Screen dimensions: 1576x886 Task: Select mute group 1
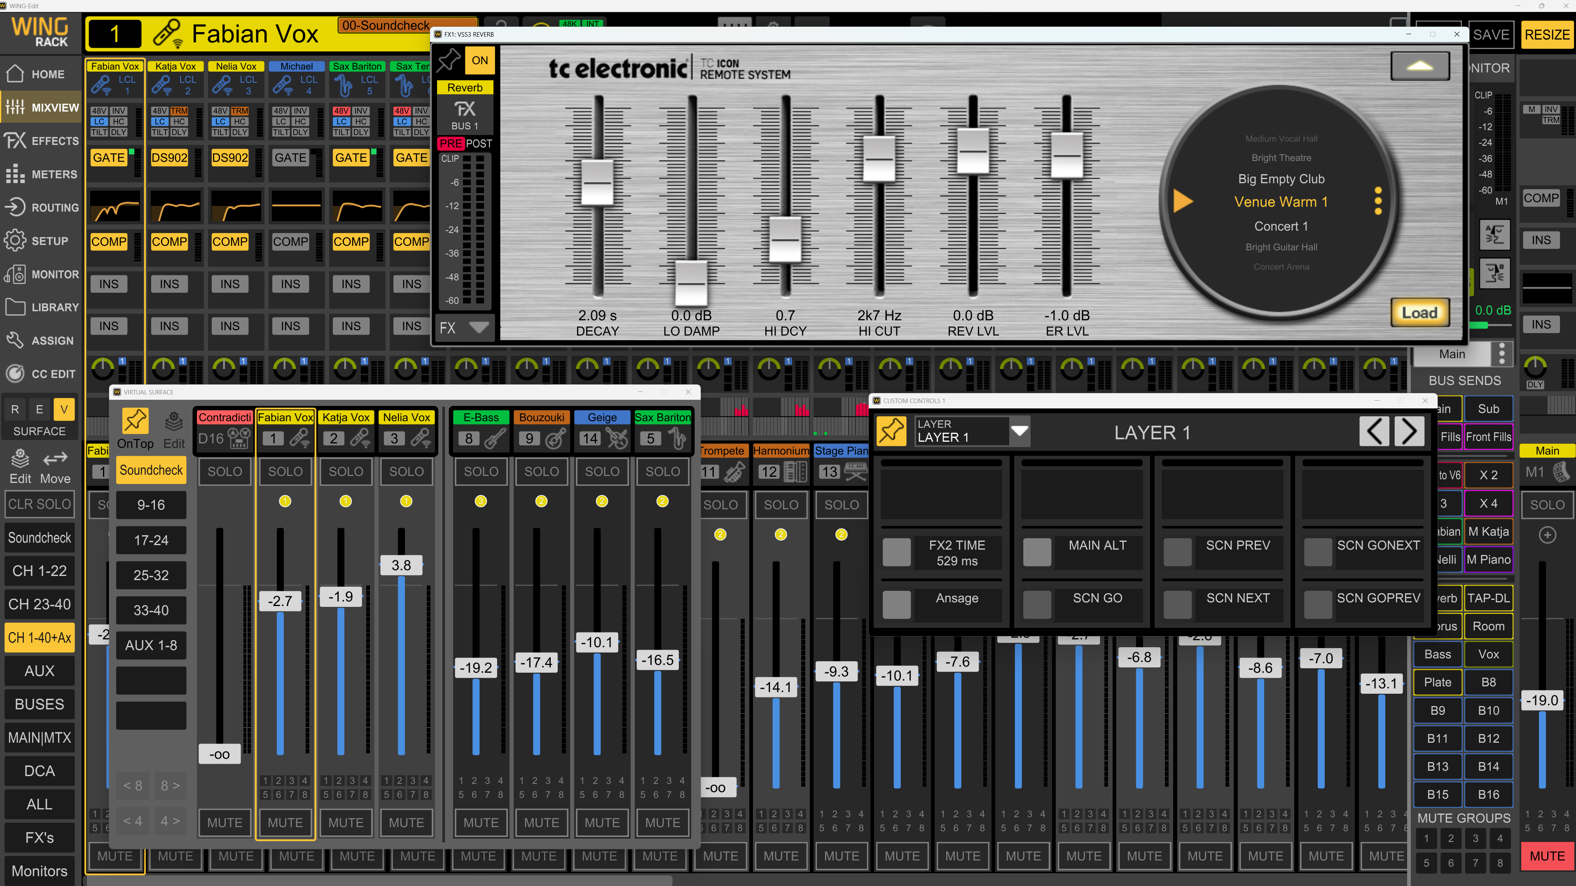pos(1426,838)
